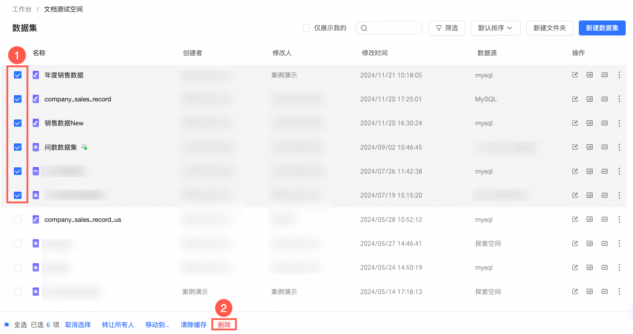Click the 修改时间 column header
This screenshot has height=334, width=633.
[x=375, y=53]
